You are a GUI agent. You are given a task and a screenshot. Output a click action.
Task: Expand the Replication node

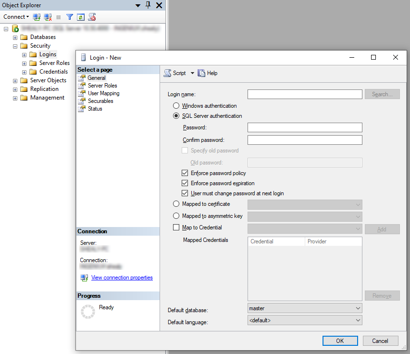tap(15, 89)
